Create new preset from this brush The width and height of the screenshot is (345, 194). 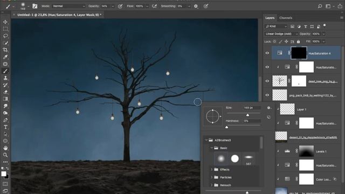tap(268, 117)
